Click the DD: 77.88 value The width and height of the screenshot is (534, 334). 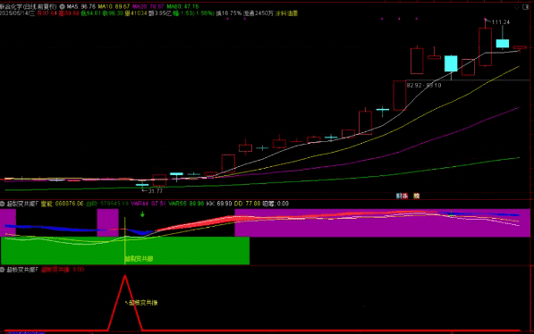click(247, 204)
